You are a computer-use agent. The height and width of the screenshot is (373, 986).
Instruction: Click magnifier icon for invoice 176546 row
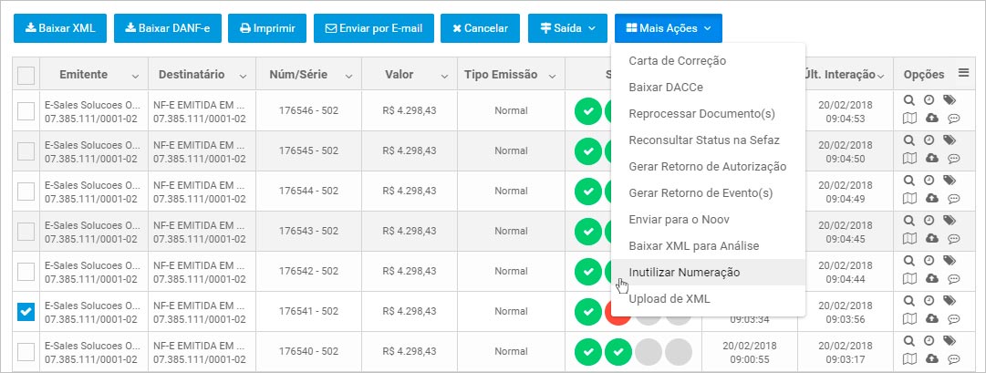(x=908, y=99)
